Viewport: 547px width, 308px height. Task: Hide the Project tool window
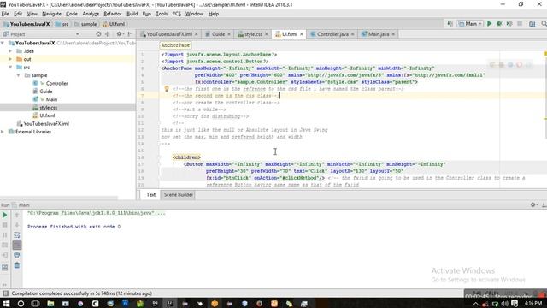[x=130, y=34]
